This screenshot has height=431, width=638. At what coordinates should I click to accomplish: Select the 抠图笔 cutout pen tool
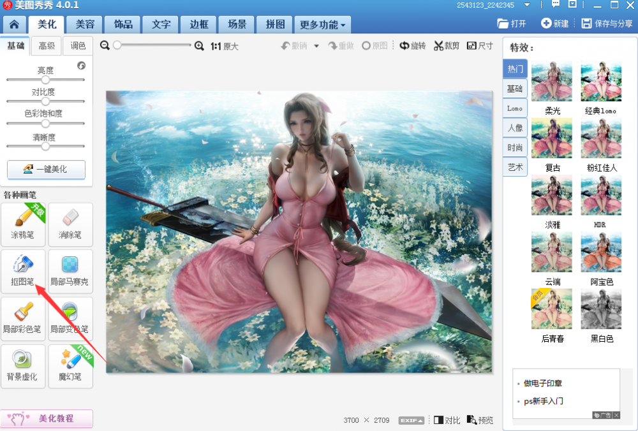(23, 271)
